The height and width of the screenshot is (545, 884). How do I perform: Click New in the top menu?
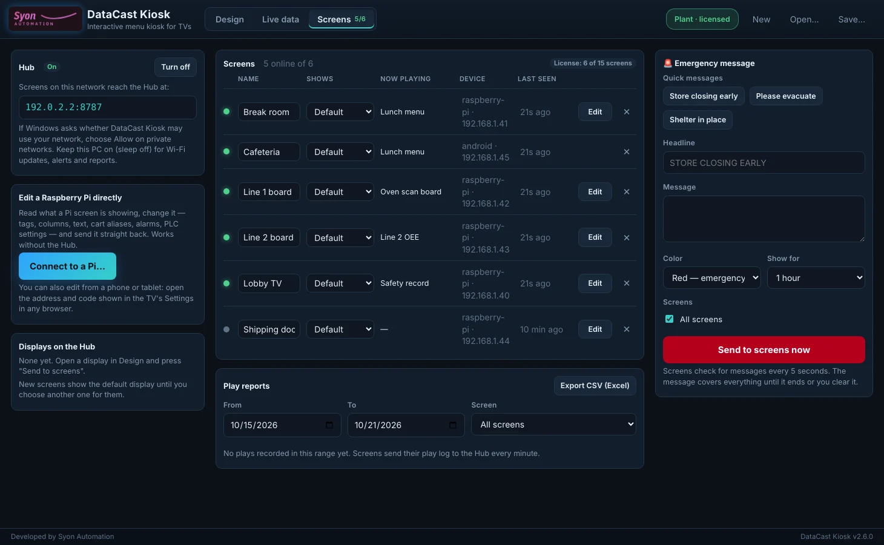(762, 19)
